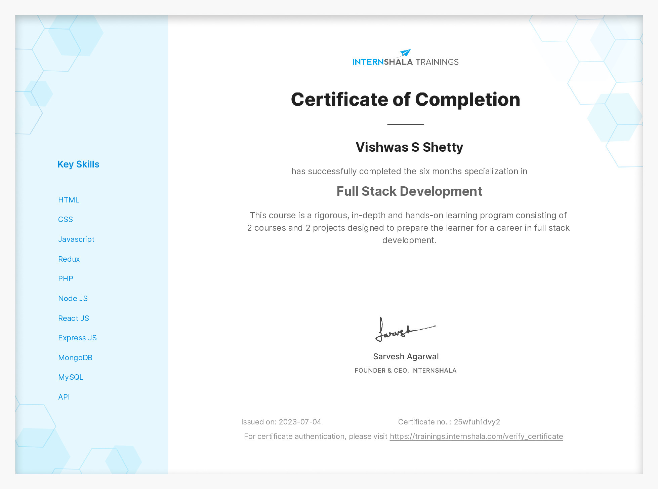Click the Internshala paper plane logo icon
The height and width of the screenshot is (489, 658).
point(405,53)
